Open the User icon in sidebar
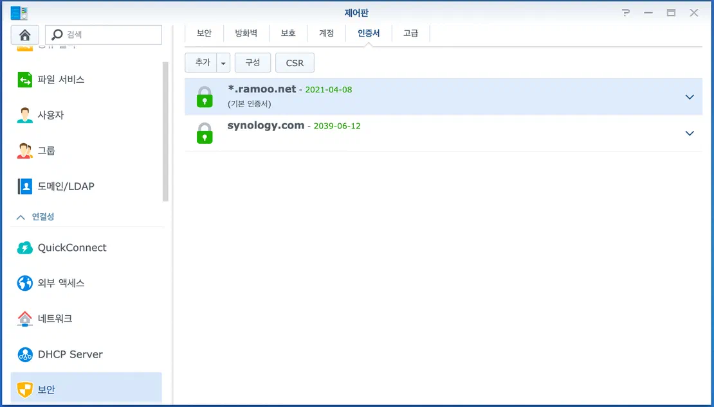This screenshot has height=407, width=714. 24,115
